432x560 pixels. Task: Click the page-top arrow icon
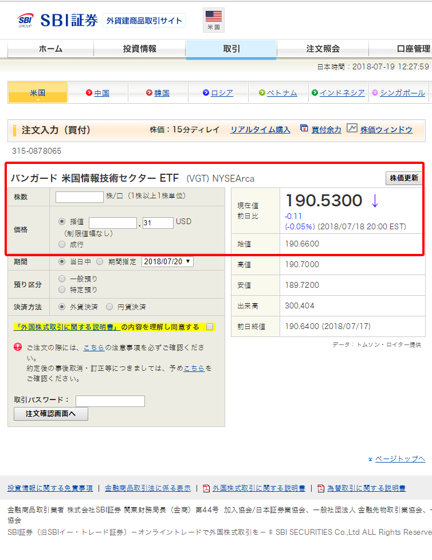[370, 459]
